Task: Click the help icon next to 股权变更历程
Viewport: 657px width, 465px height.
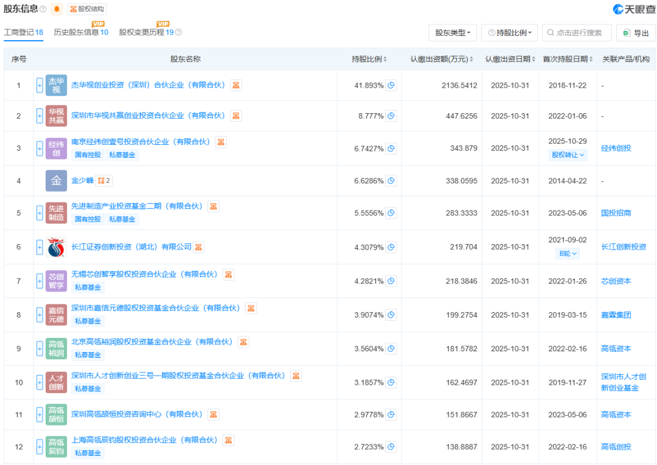Action: pyautogui.click(x=178, y=32)
